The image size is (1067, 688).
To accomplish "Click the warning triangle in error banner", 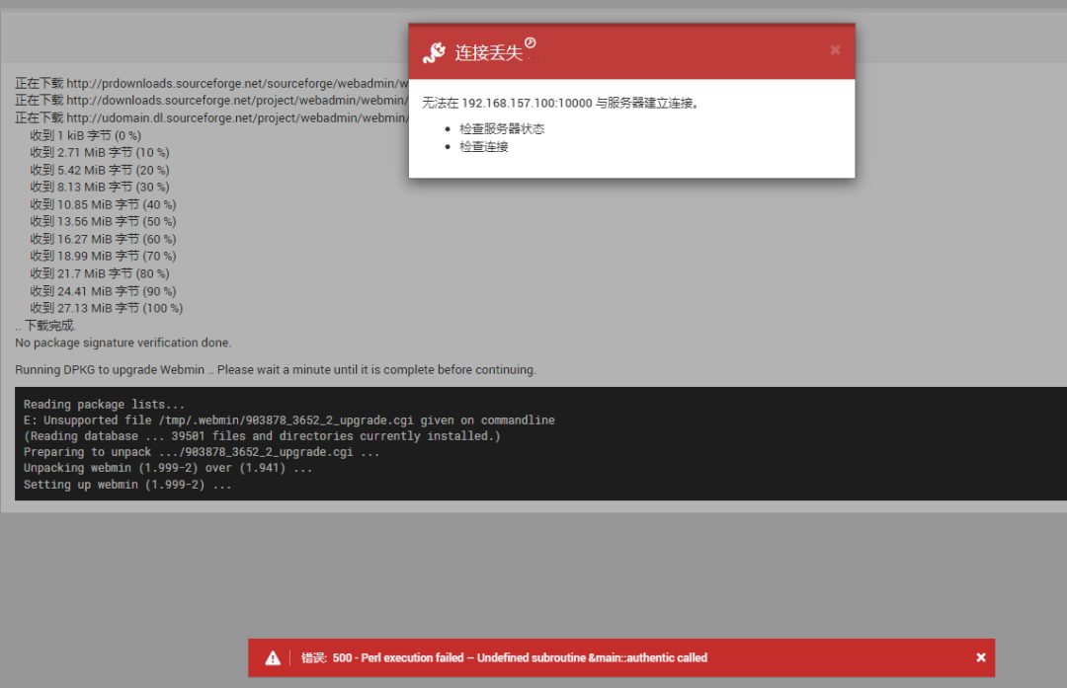I will tap(273, 658).
